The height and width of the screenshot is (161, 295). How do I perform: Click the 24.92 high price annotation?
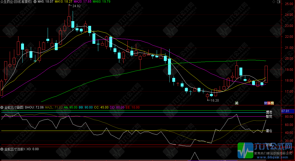pyautogui.click(x=76, y=6)
